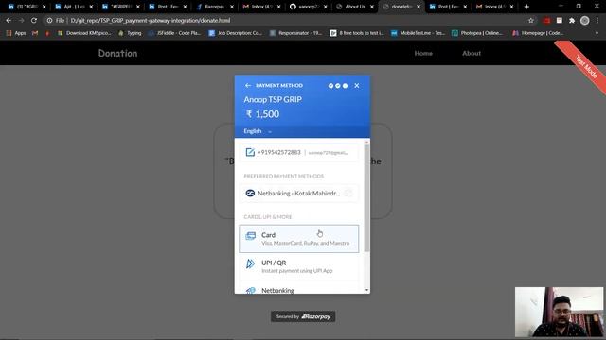Open a new browser tab with plus
The image size is (606, 340).
pos(526,7)
